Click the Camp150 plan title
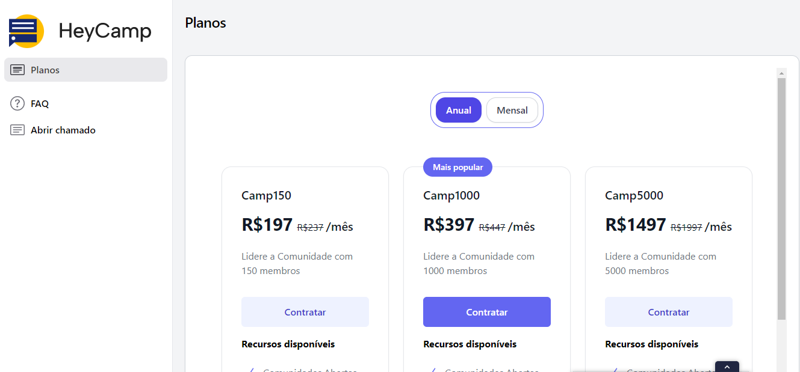 (267, 196)
